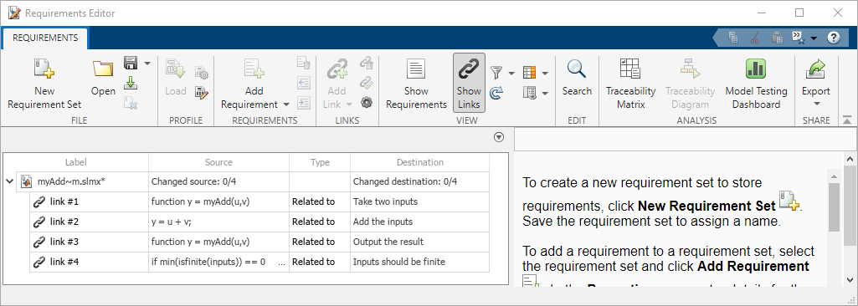Collapse the myAdd~m.slmx link set
858x306 pixels.
(9, 181)
